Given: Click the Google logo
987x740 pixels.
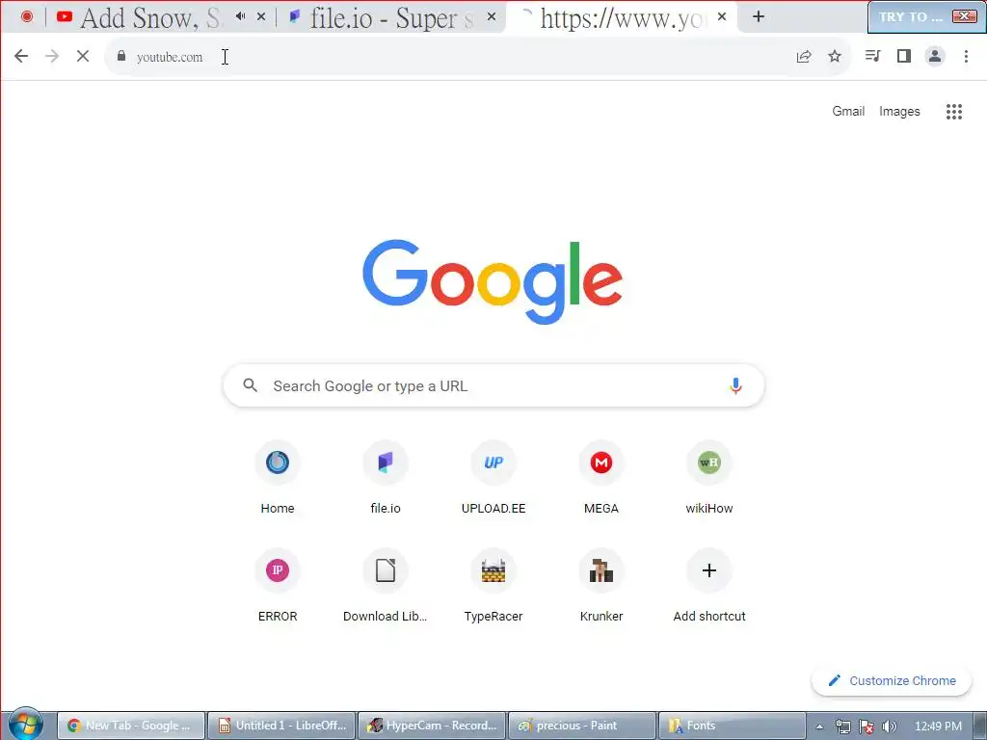Looking at the screenshot, I should click(493, 281).
